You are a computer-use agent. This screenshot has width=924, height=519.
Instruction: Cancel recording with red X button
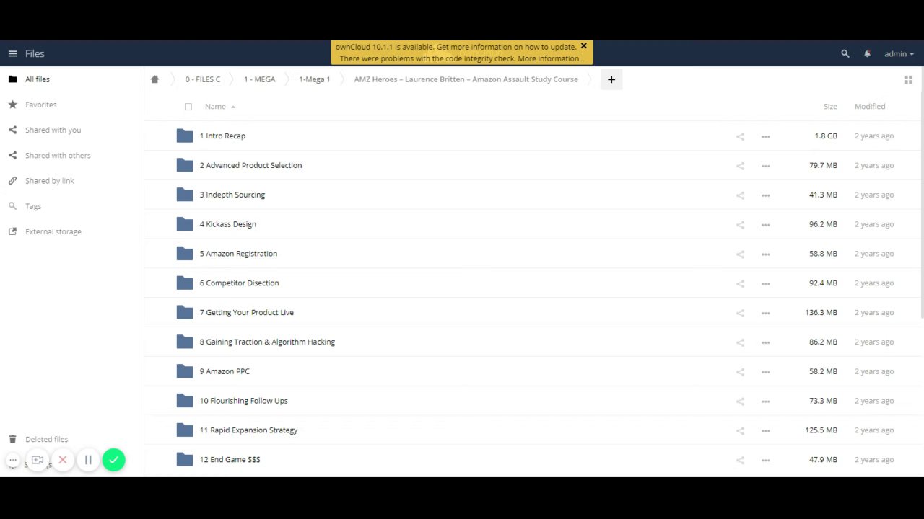[63, 460]
